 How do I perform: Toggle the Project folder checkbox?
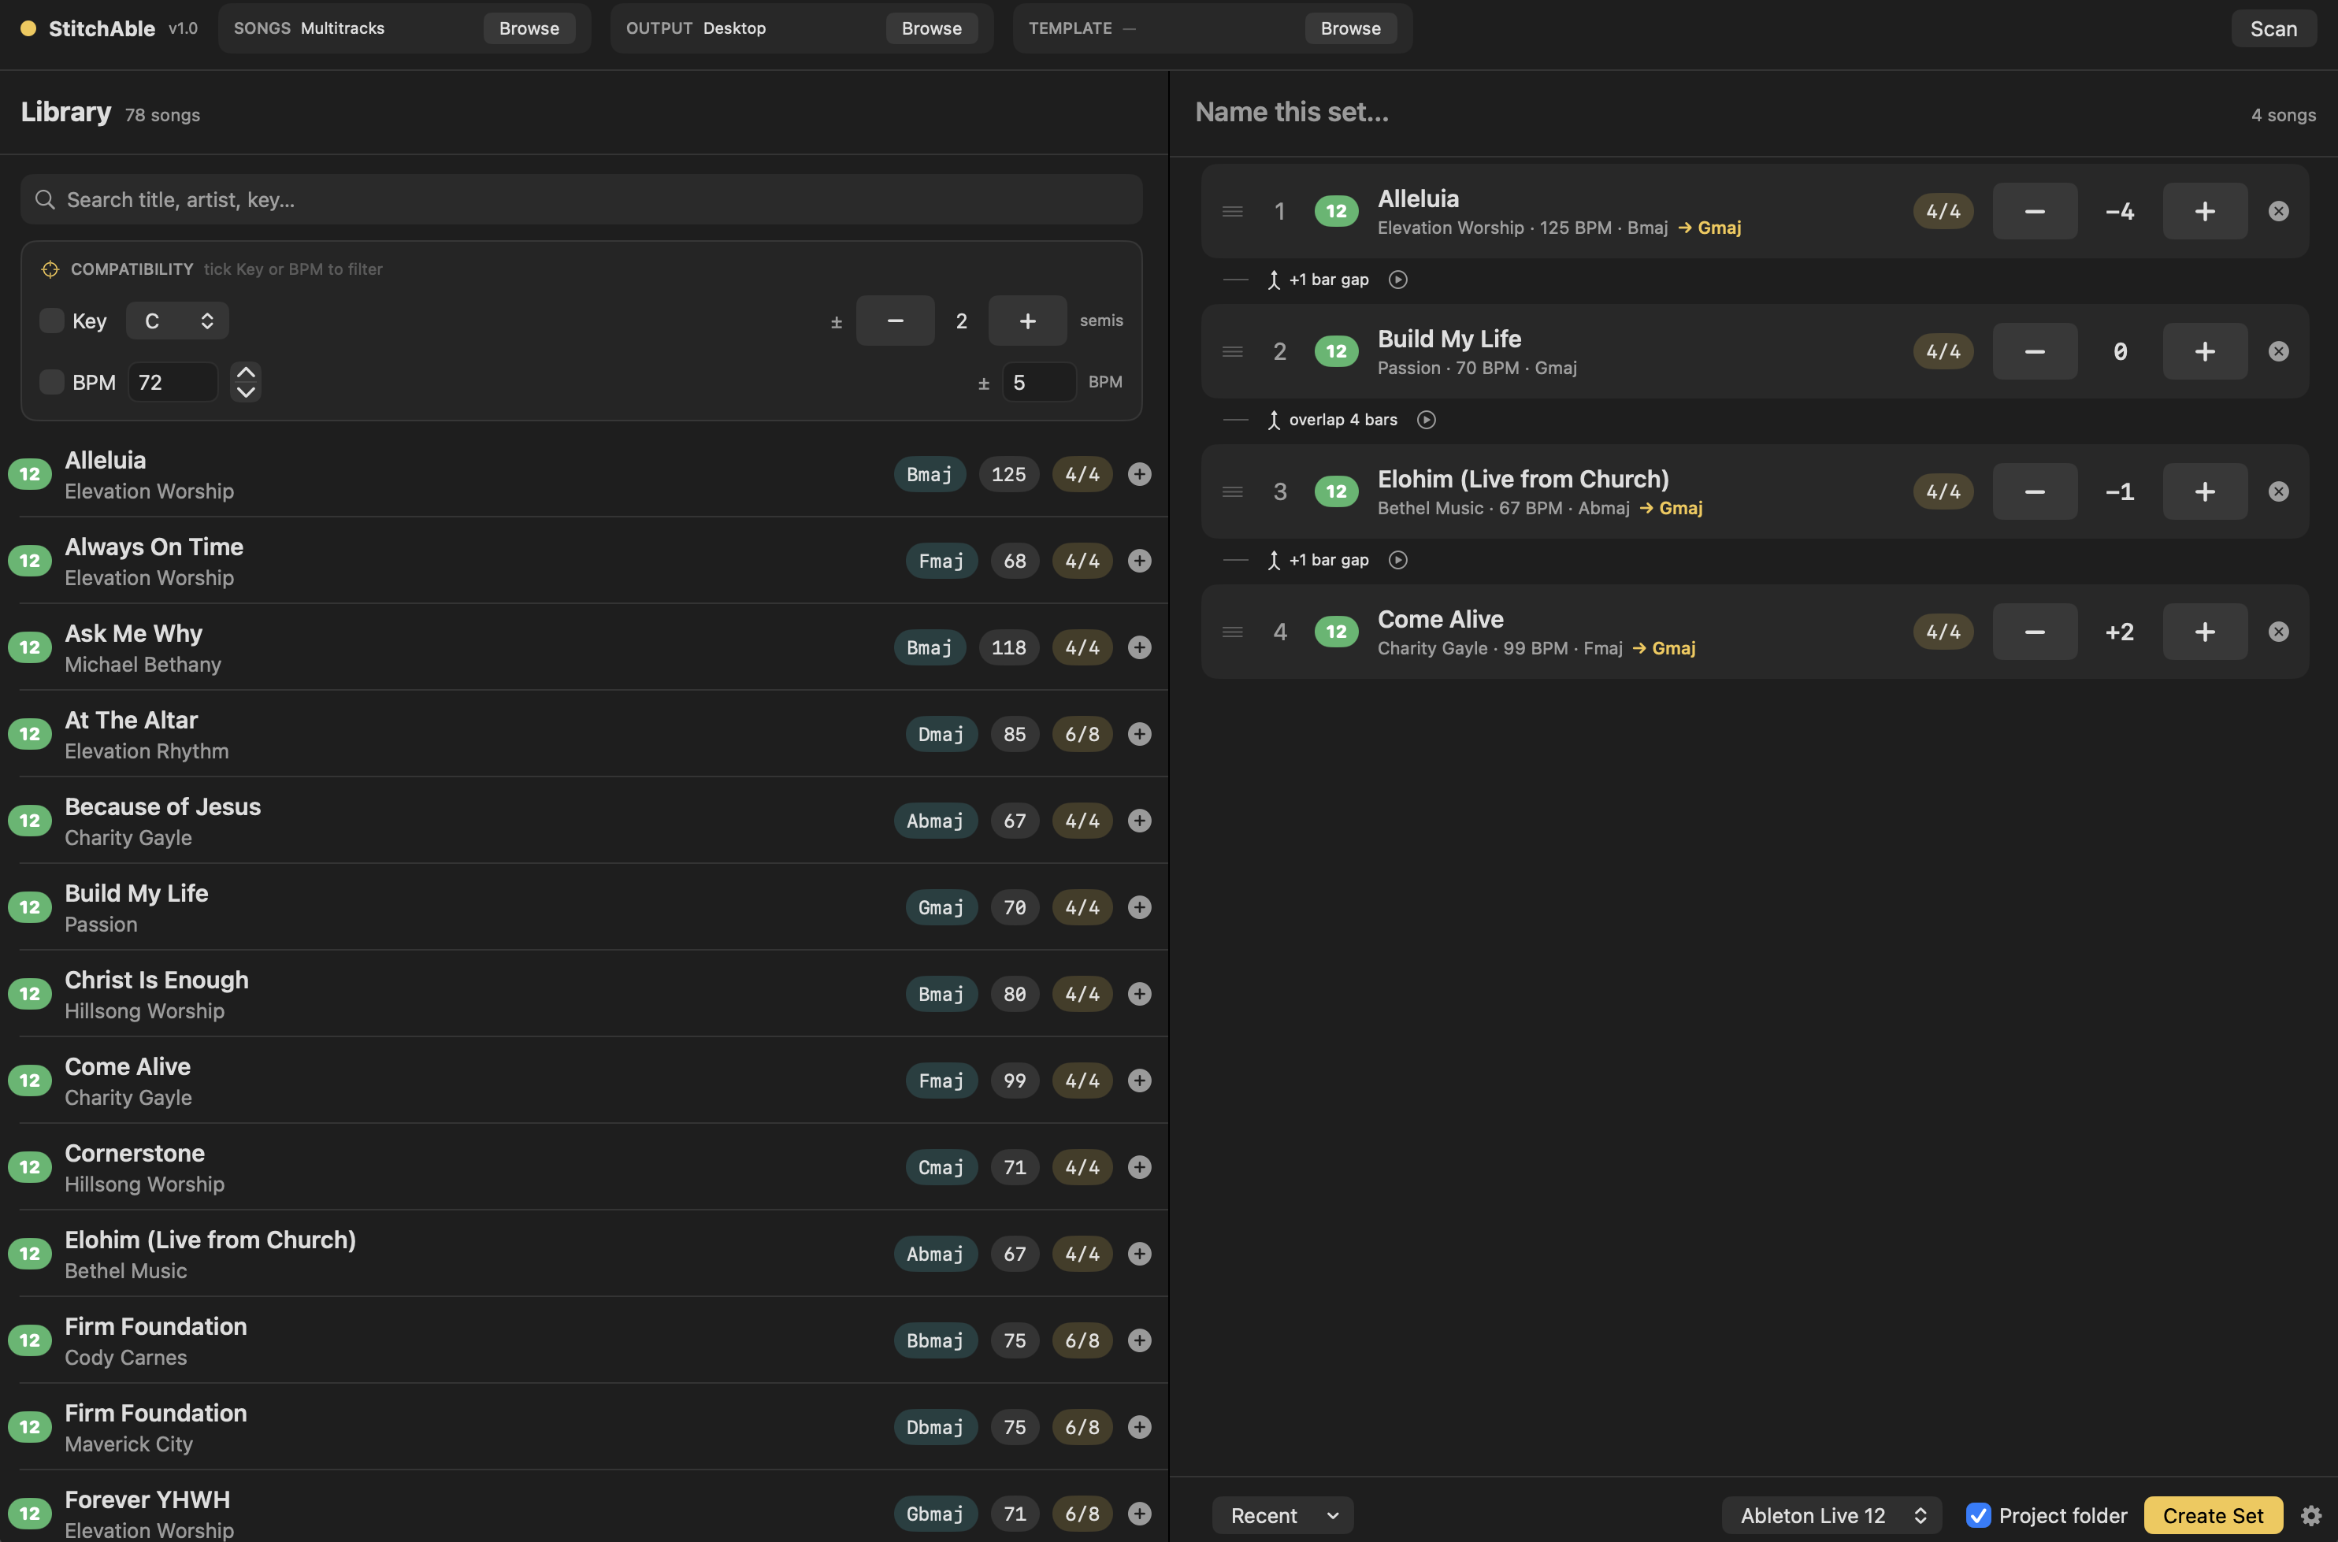click(1978, 1515)
